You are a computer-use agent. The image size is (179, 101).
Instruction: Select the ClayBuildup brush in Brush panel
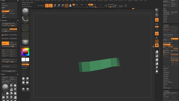(x=15, y=86)
